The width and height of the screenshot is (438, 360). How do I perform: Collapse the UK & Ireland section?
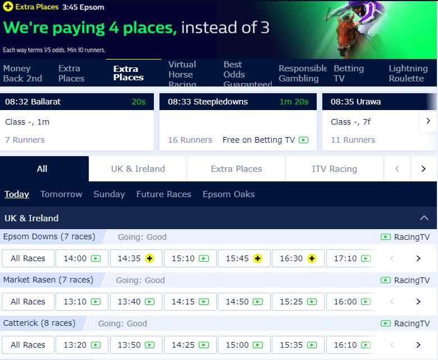424,218
